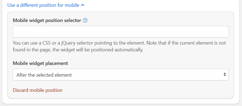242x106 pixels.
Task: Click the "positioned automatically" help sentence
Action: pyautogui.click(x=78, y=50)
